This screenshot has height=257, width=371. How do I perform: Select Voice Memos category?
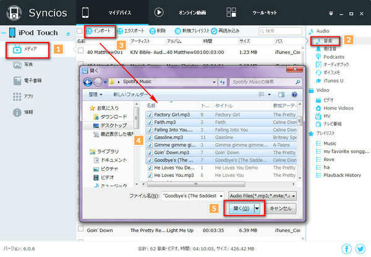point(328,73)
